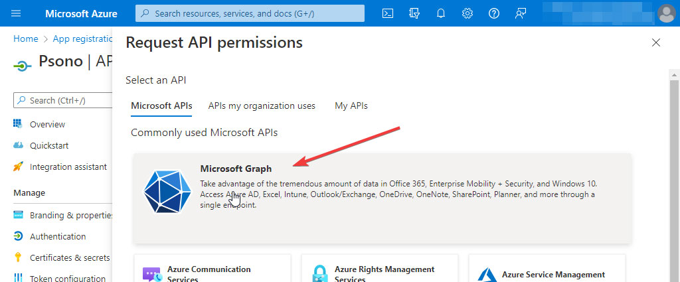680x282 pixels.
Task: Choose the Azure Service Management card
Action: point(547,269)
